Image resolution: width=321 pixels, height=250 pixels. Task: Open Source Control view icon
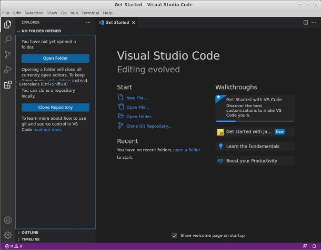point(7,54)
